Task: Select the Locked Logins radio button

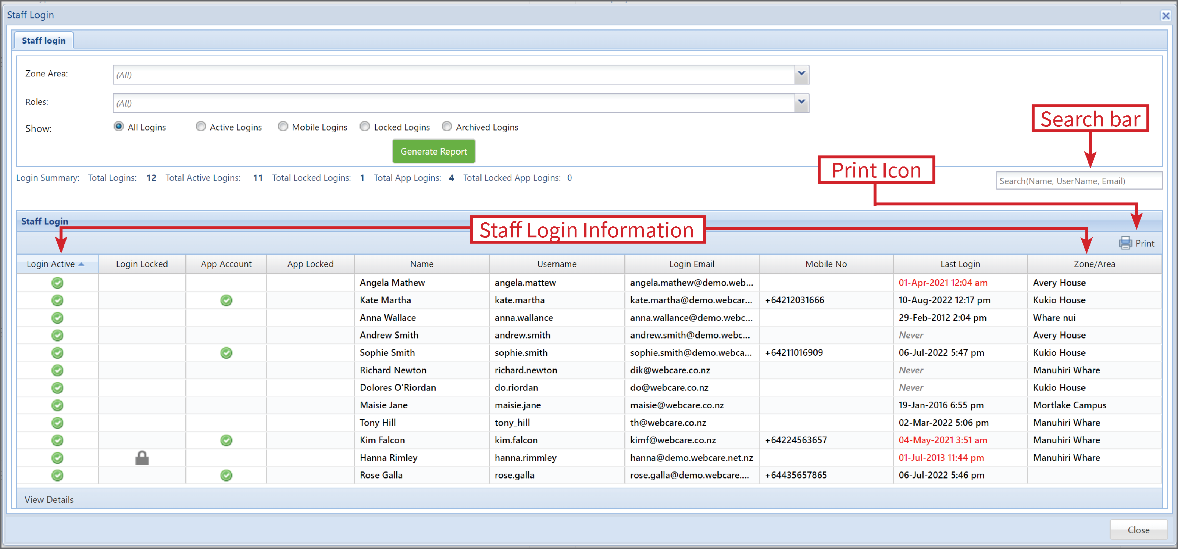Action: [364, 127]
